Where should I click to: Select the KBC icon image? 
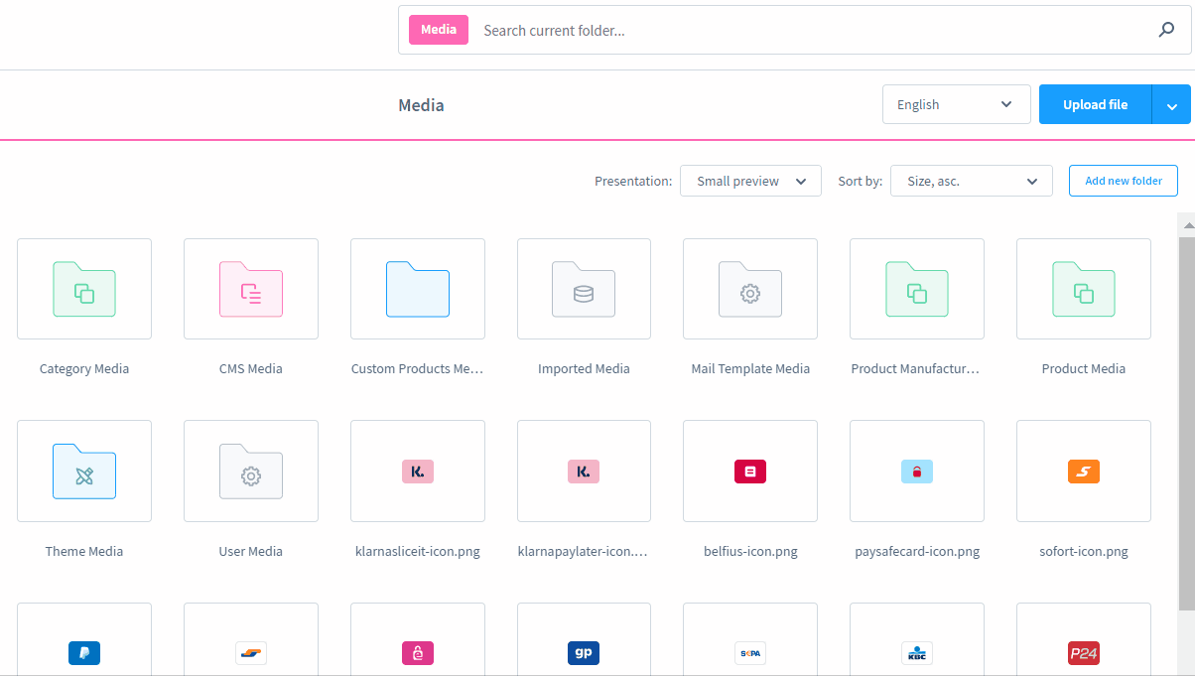[x=917, y=639]
